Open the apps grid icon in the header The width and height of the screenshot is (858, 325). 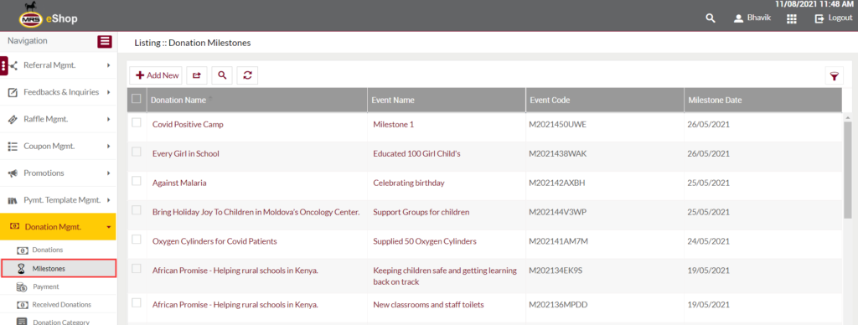tap(791, 18)
